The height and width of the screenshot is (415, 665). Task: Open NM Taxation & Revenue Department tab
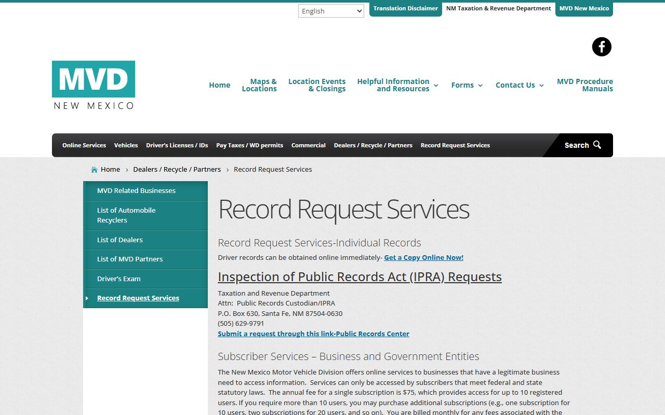499,9
